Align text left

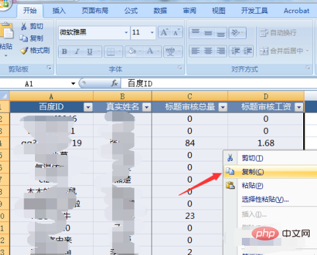[196, 51]
